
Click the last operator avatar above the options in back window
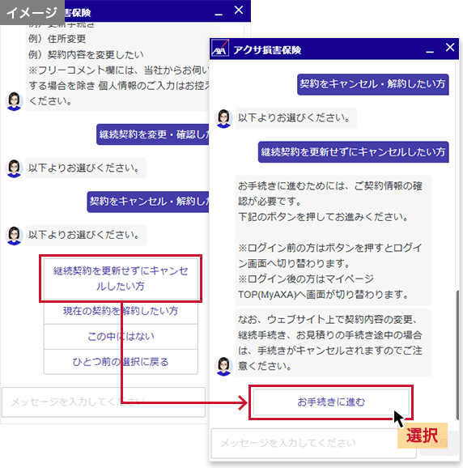(x=14, y=236)
